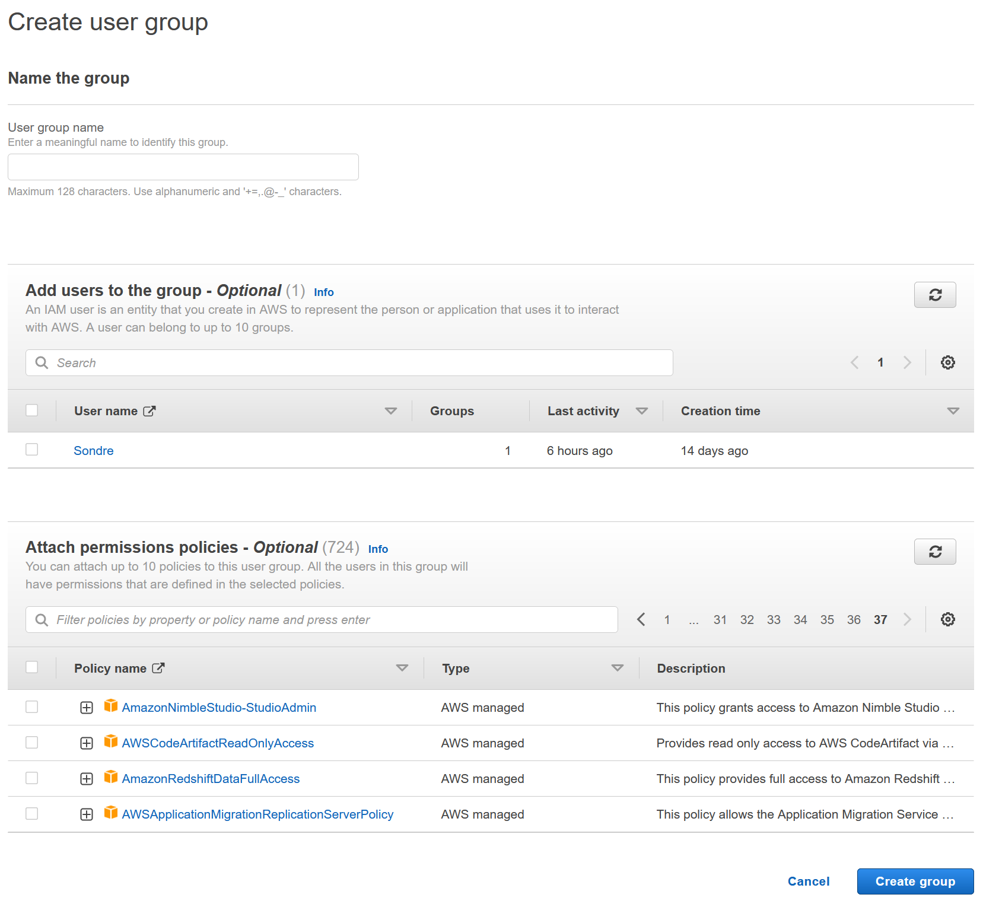This screenshot has width=983, height=904.
Task: Click Cancel to discard the group
Action: (x=808, y=881)
